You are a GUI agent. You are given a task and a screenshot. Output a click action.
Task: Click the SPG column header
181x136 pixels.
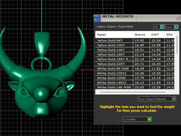[x=169, y=35]
